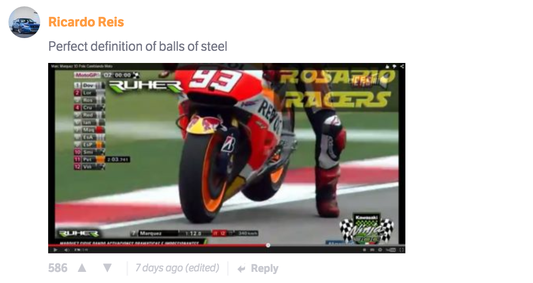Click the 7 days ago timestamp
This screenshot has width=533, height=283.
[x=177, y=268]
